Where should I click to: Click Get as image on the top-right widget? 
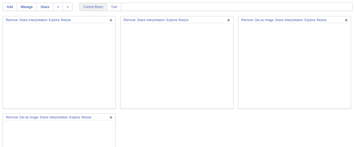(264, 20)
